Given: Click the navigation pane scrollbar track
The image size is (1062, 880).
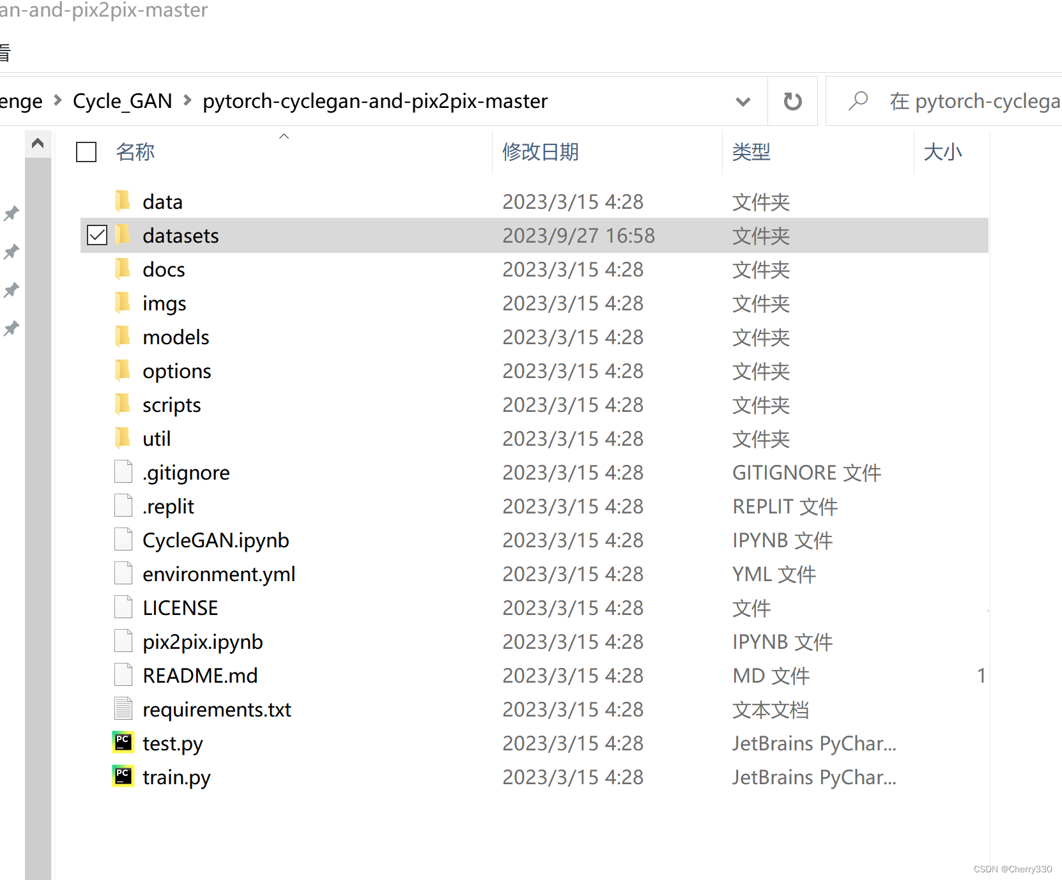Looking at the screenshot, I should 38,517.
